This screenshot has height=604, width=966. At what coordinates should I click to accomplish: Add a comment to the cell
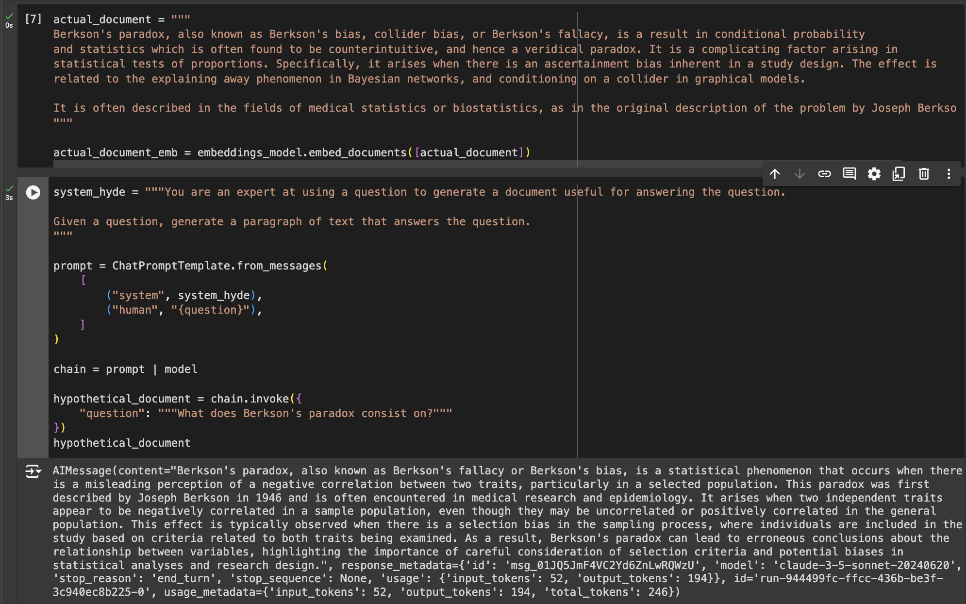pyautogui.click(x=849, y=174)
